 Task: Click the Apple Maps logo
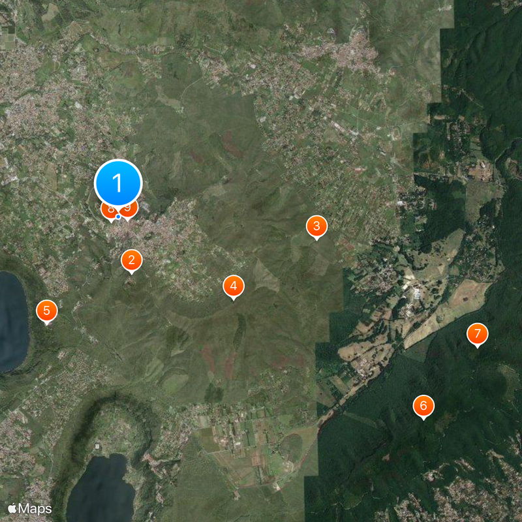(x=29, y=509)
